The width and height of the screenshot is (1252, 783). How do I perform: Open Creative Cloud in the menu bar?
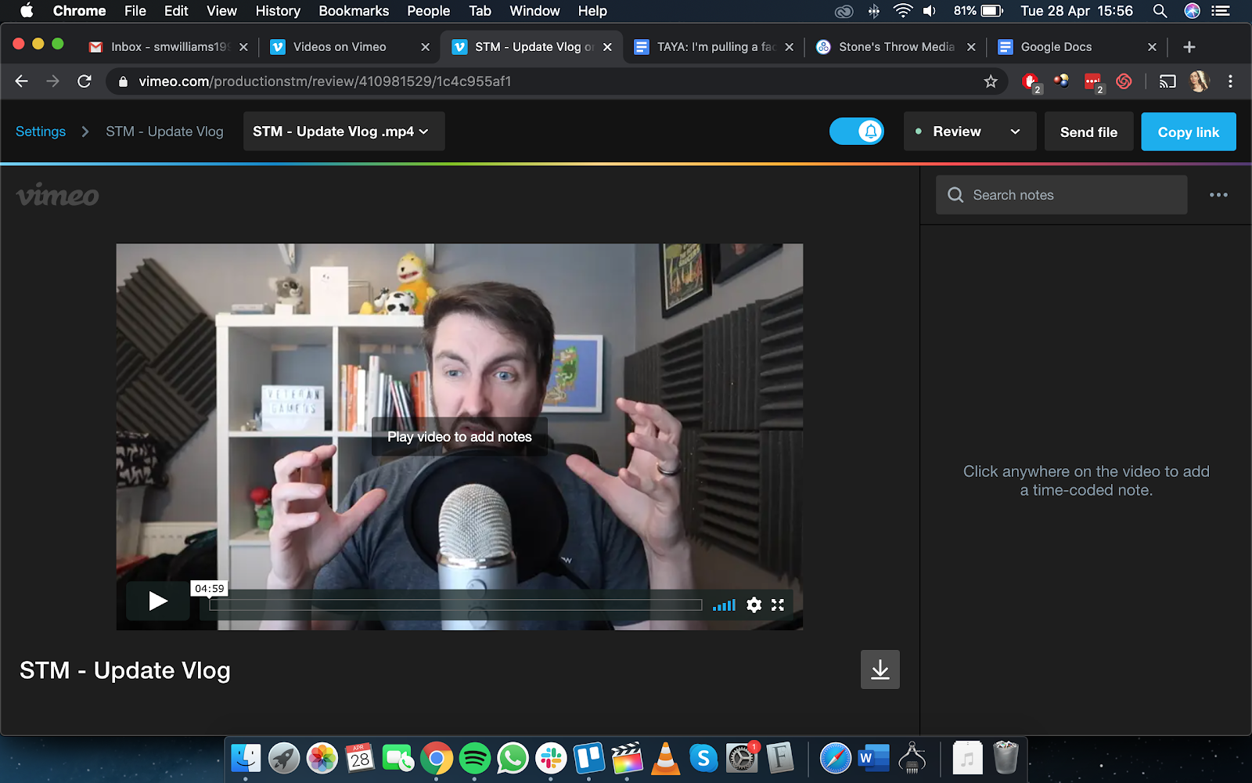pos(844,11)
